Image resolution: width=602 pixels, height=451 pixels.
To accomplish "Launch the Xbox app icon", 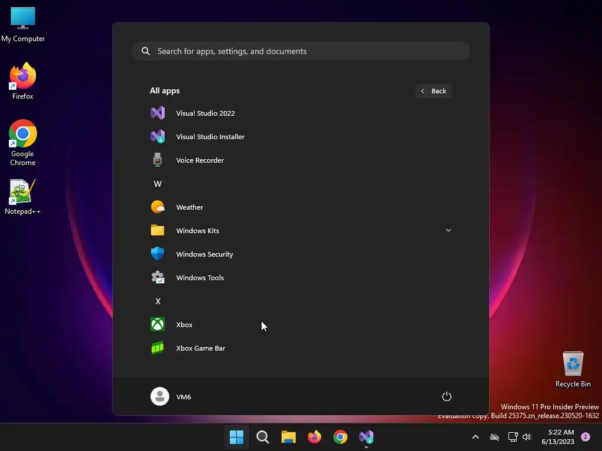I will point(158,324).
